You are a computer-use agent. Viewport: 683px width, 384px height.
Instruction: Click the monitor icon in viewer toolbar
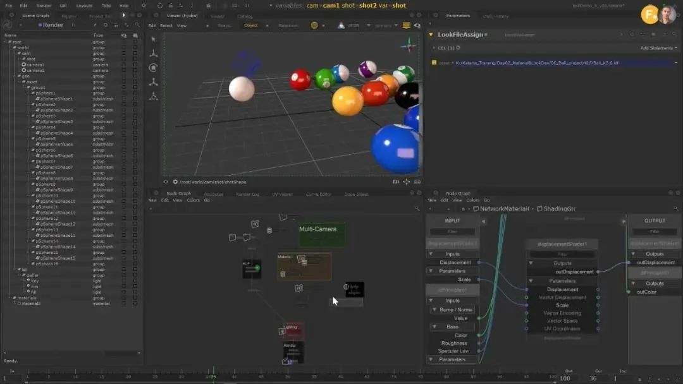coord(407,26)
